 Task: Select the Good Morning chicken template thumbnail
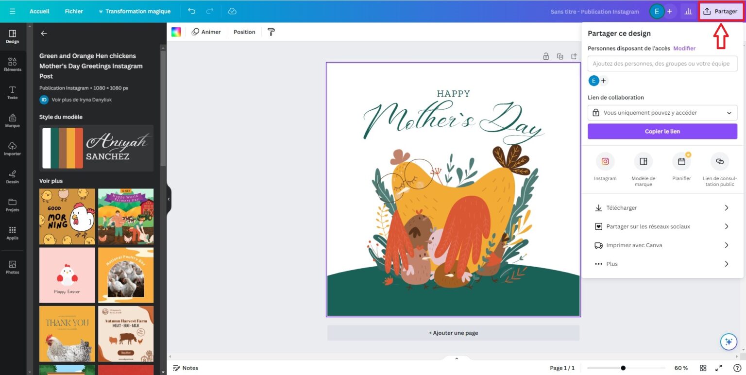coord(67,216)
